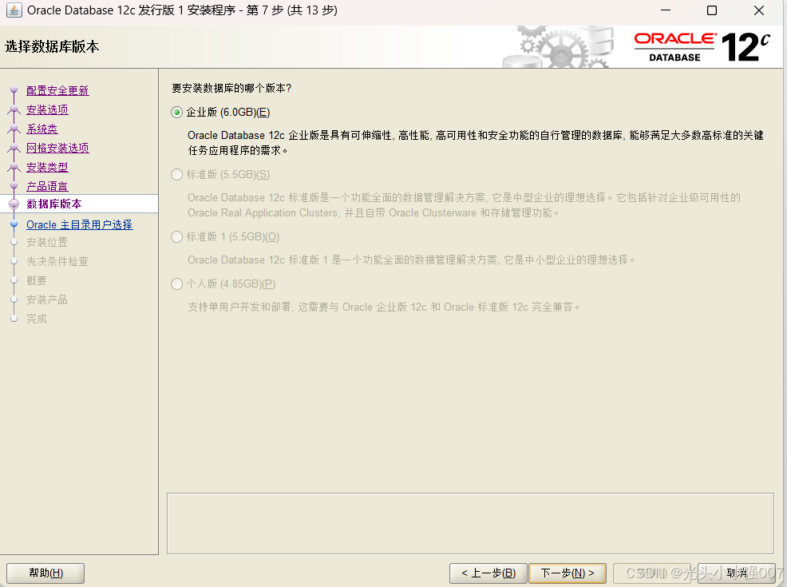
Task: Navigate to the 安装选项 step
Action: point(47,109)
